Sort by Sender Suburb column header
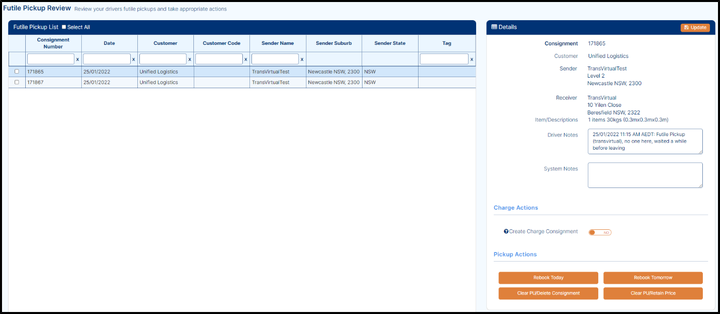Image resolution: width=720 pixels, height=314 pixels. coord(334,43)
